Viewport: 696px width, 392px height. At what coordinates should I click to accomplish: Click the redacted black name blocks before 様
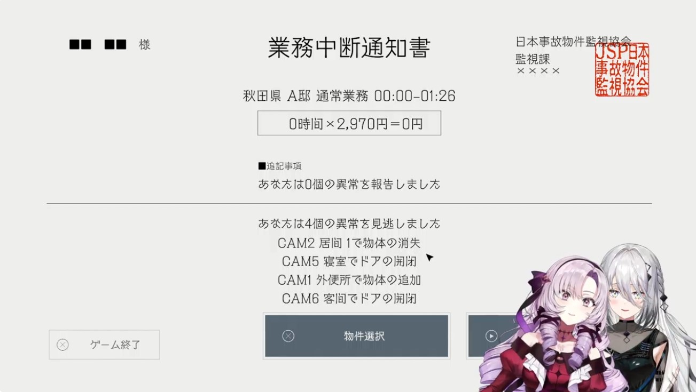pos(98,45)
